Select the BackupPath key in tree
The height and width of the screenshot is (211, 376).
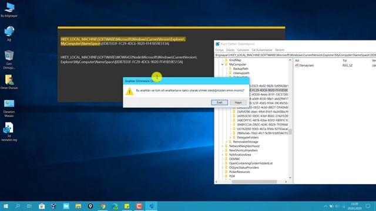(240, 69)
